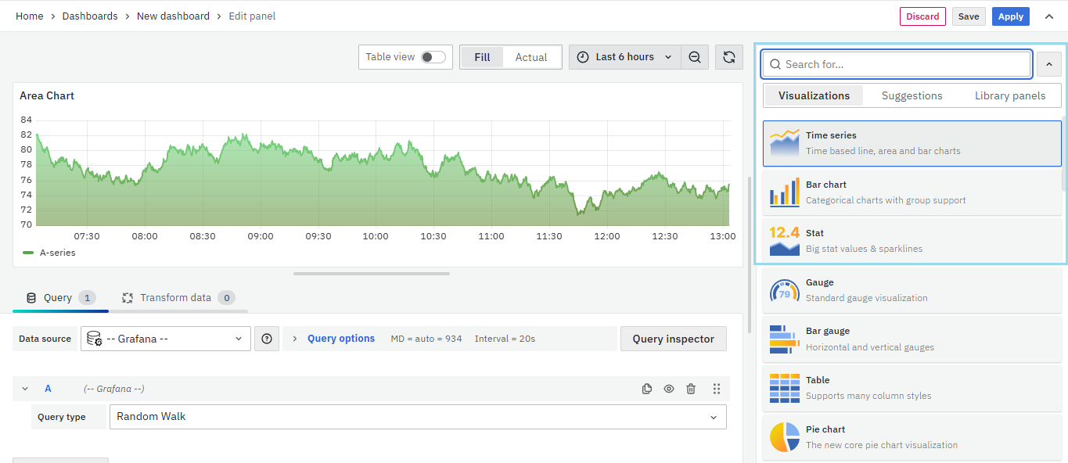Switch to the Transform data tab
Image resolution: width=1068 pixels, height=463 pixels.
[176, 298]
